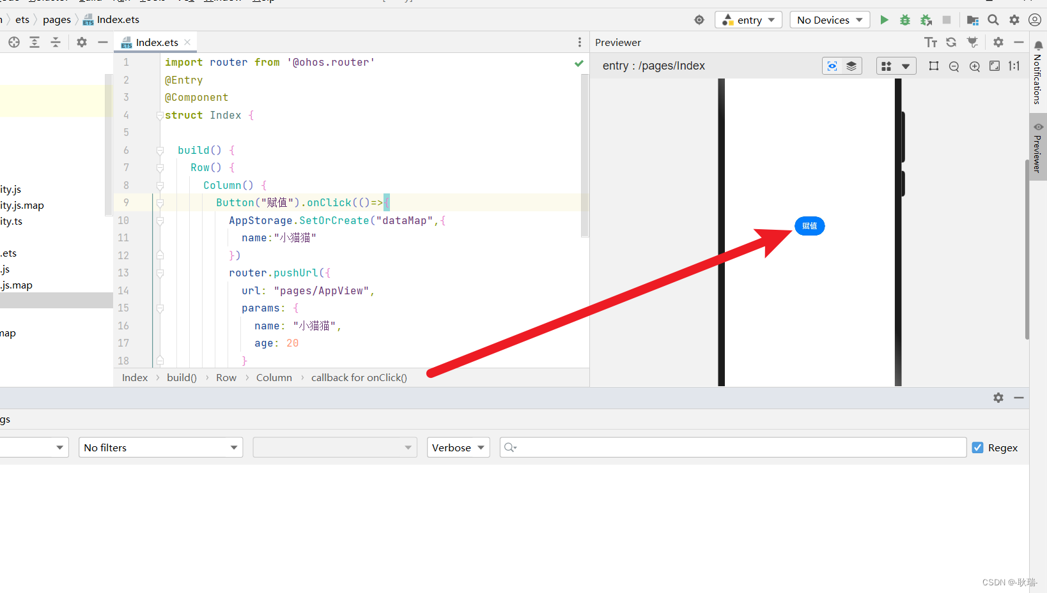
Task: Open the user account avatar icon
Action: (1035, 20)
